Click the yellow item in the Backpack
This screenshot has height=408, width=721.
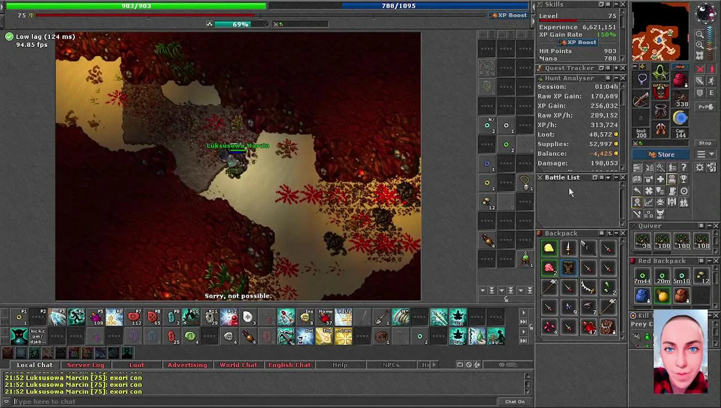(x=549, y=248)
